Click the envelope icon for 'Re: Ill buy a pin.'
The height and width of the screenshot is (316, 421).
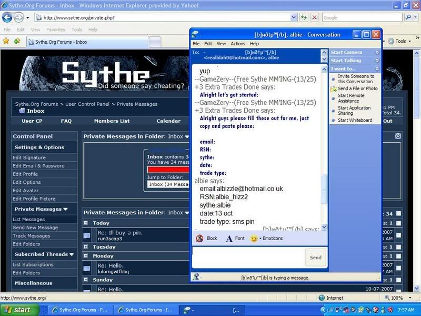pos(87,235)
